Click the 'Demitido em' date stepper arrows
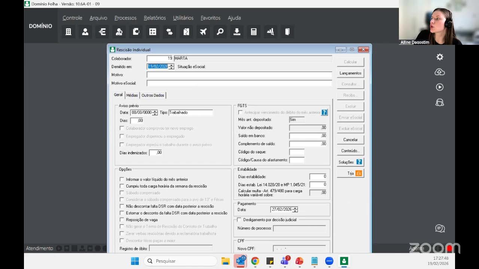The height and width of the screenshot is (269, 479). tap(171, 67)
